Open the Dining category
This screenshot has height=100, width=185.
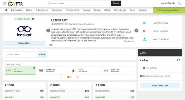click(x=29, y=10)
